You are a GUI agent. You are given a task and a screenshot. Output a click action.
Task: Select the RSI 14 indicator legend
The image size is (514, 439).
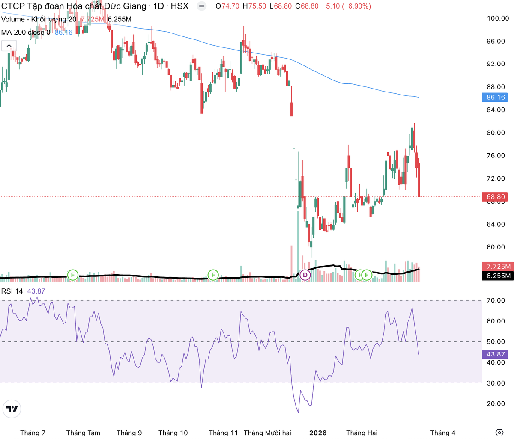click(x=12, y=291)
